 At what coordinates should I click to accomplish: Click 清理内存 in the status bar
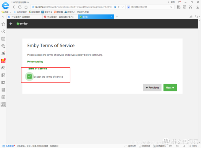[130, 146]
